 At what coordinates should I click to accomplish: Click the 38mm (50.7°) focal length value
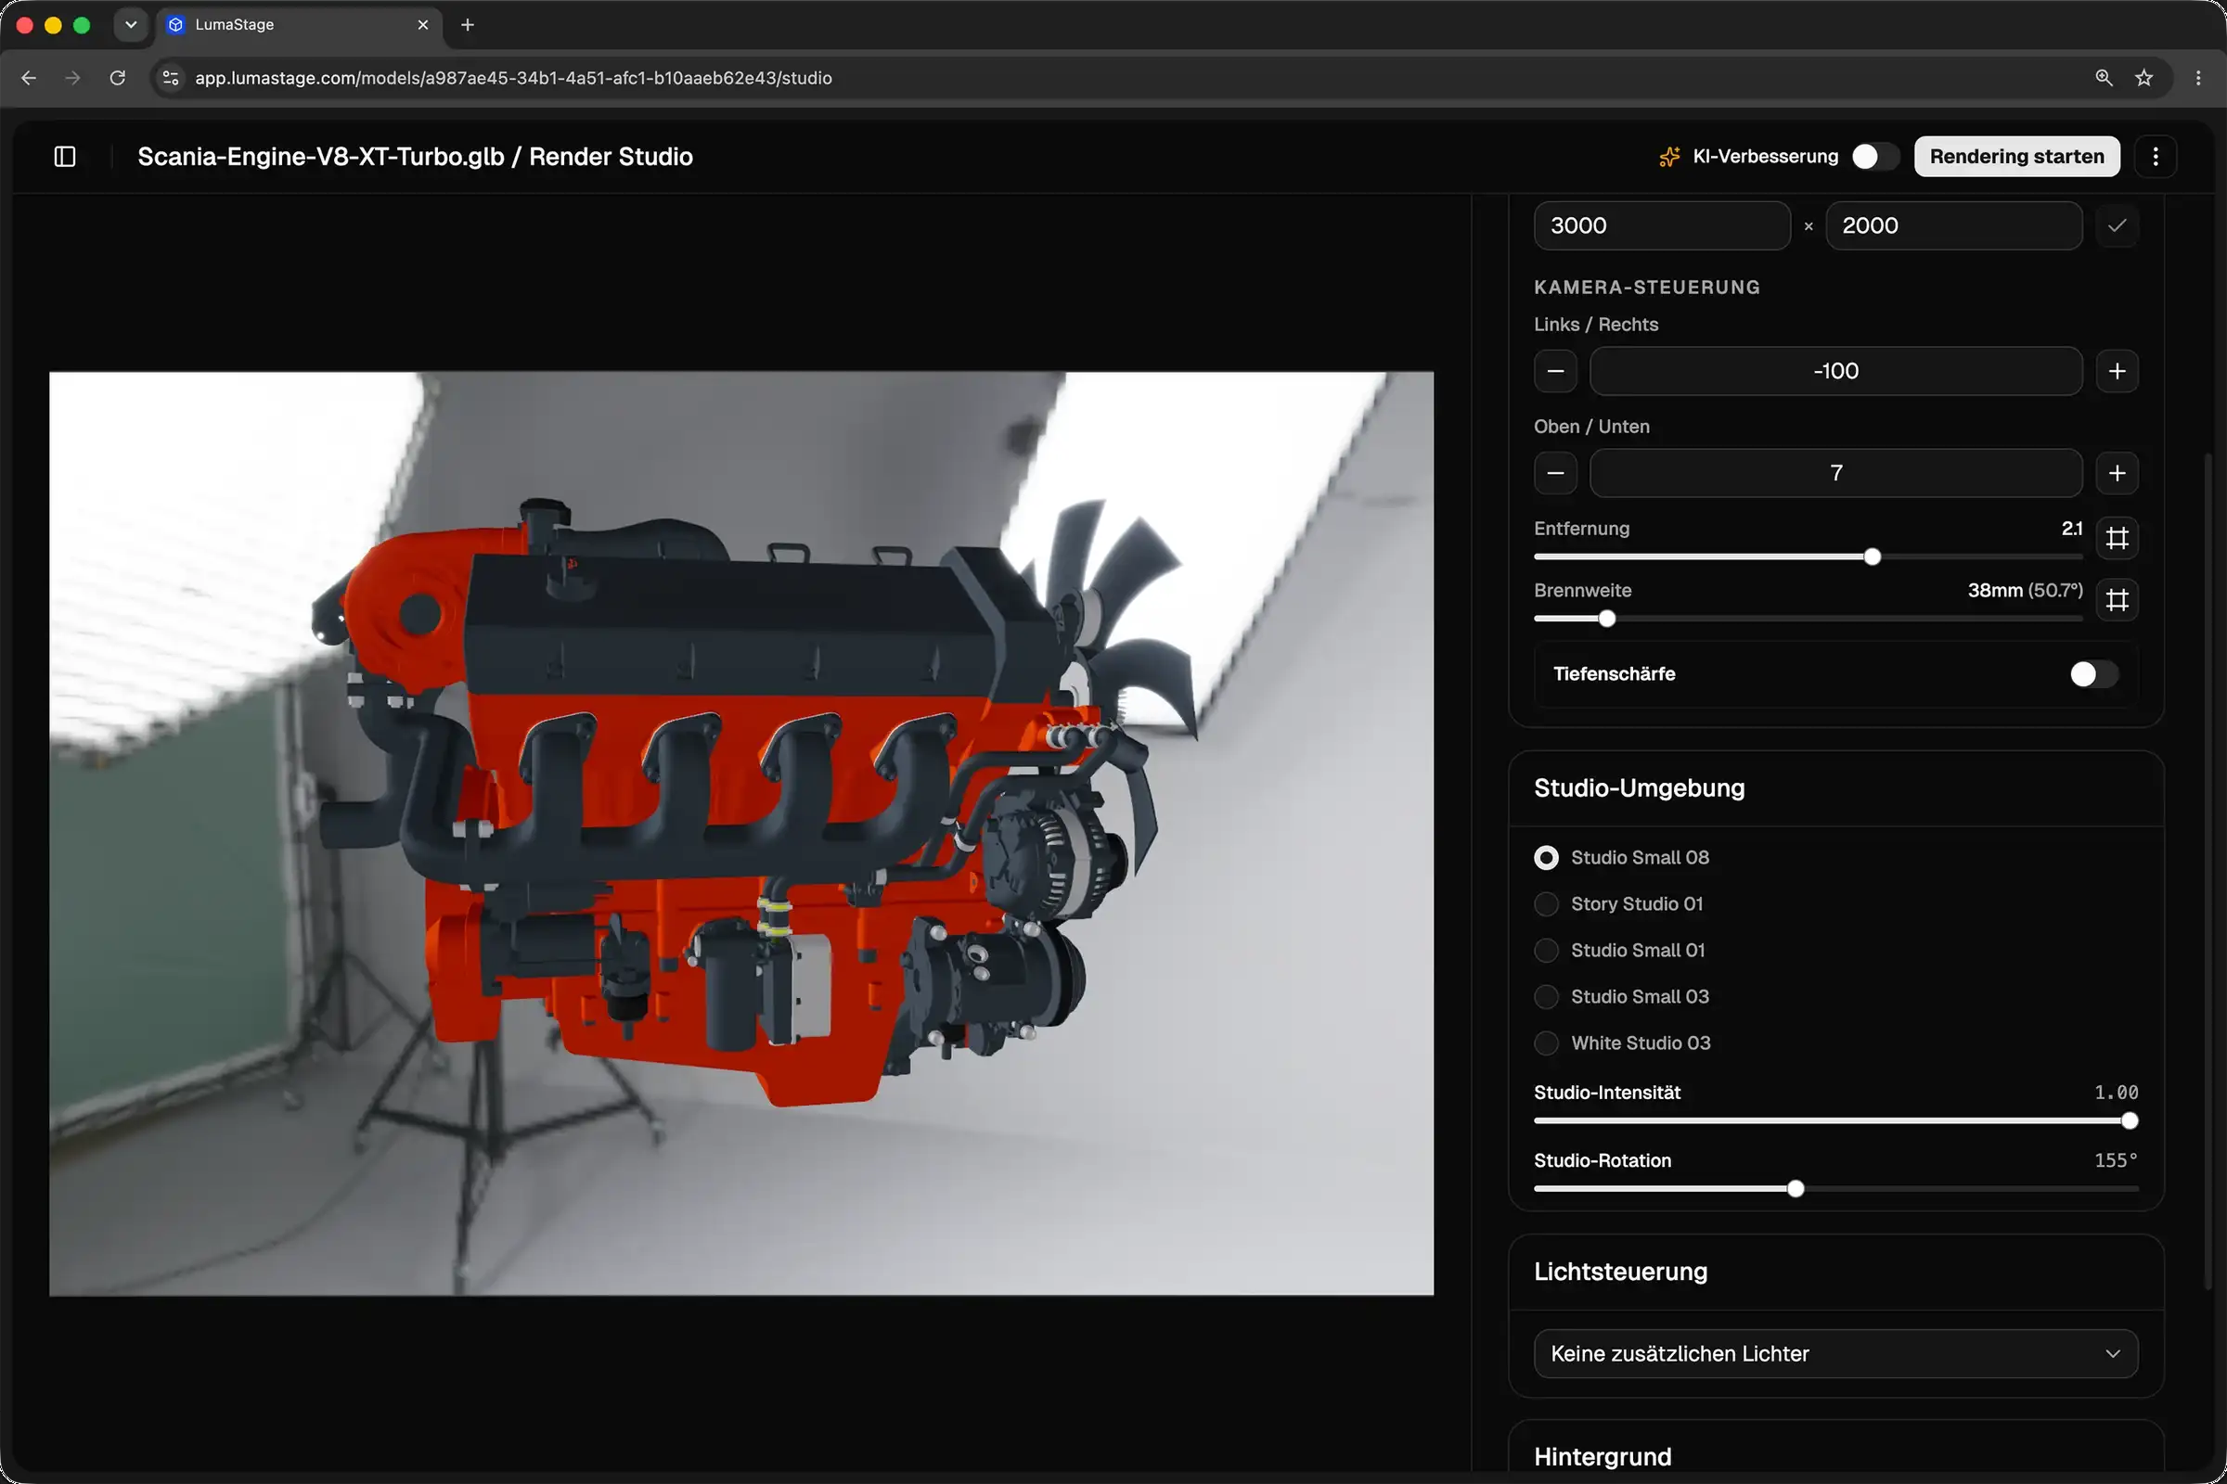tap(2026, 590)
